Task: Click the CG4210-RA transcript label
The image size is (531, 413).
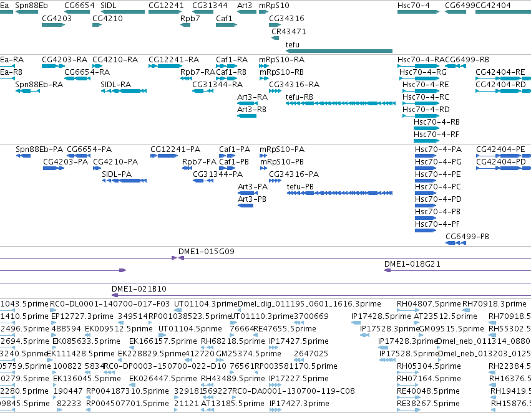Action: (115, 59)
